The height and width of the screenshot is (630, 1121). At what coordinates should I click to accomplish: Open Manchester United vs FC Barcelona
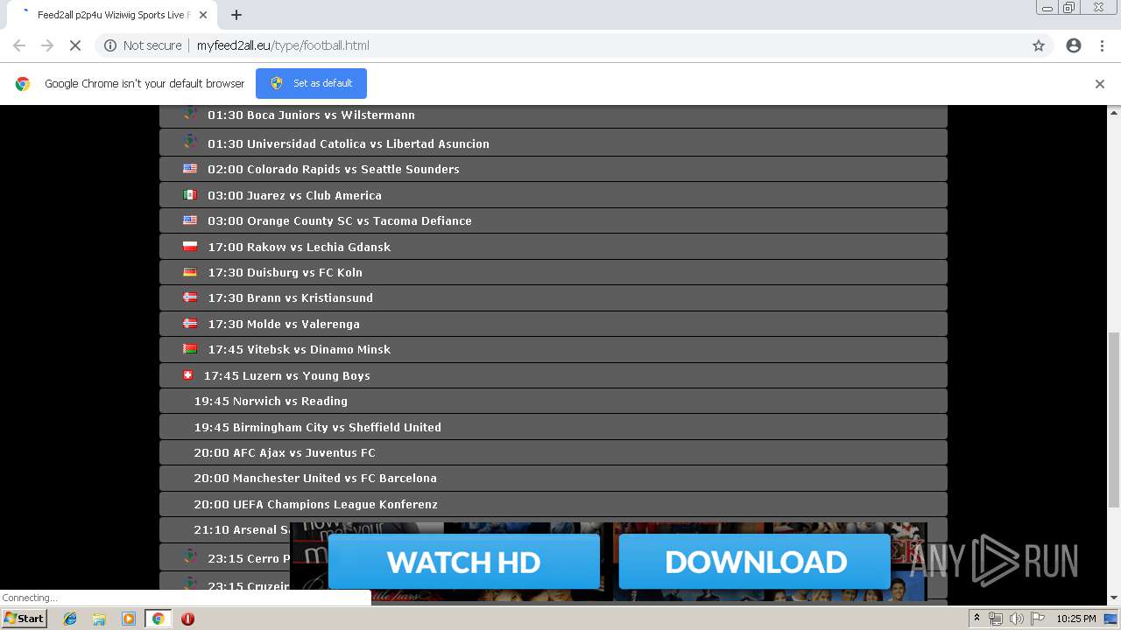click(x=315, y=478)
